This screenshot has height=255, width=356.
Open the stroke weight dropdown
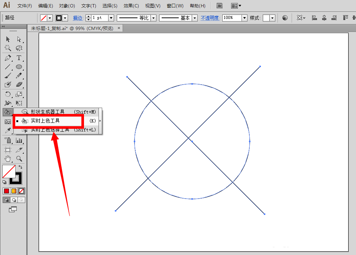[111, 18]
